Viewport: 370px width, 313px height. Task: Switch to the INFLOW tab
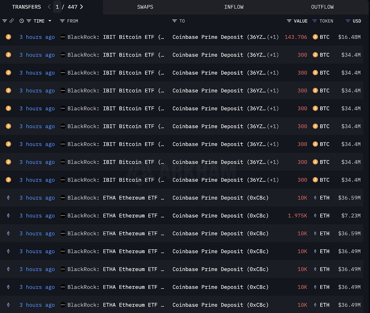(x=234, y=7)
